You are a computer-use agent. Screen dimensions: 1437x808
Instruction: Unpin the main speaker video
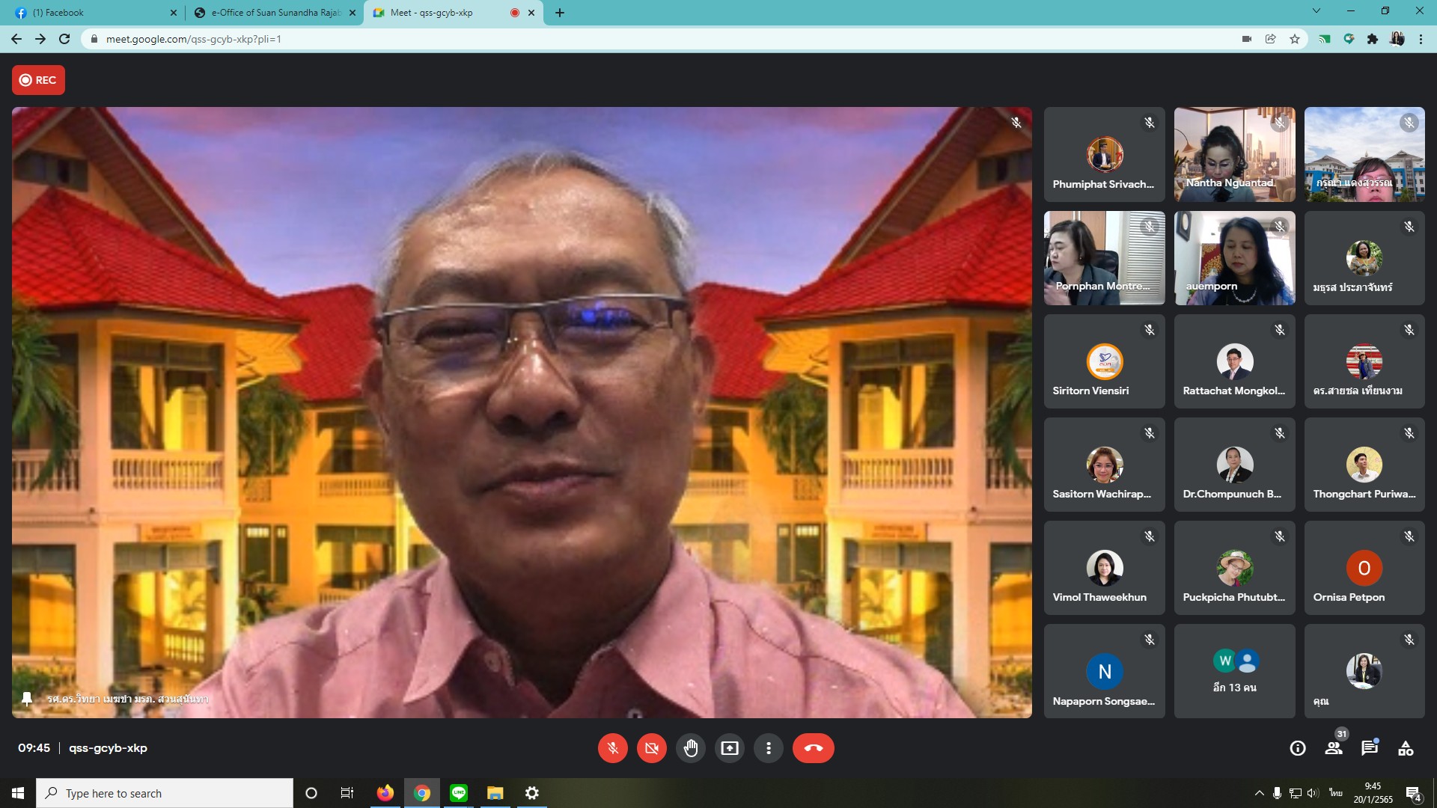[x=27, y=698]
